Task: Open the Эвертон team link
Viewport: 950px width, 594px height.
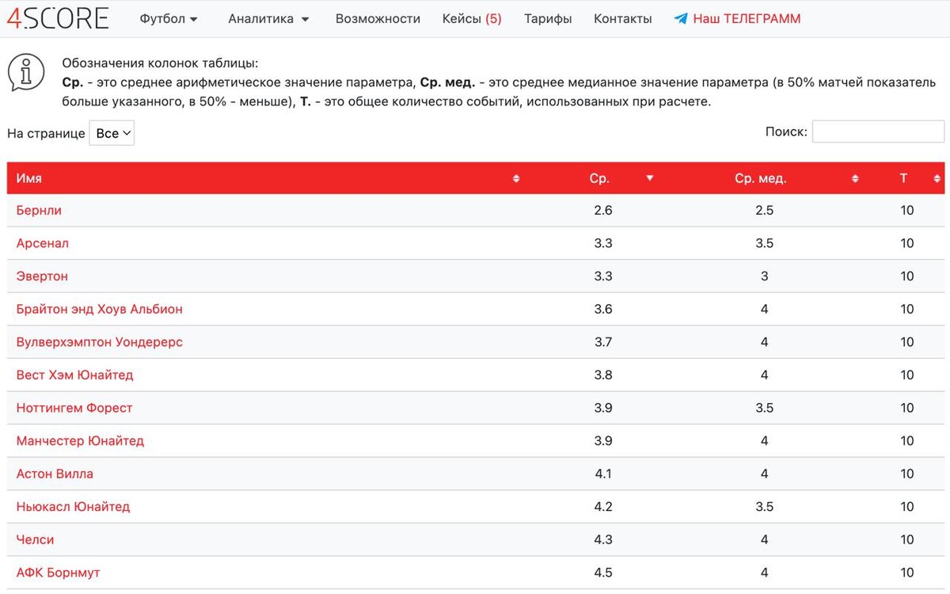Action: (x=42, y=276)
